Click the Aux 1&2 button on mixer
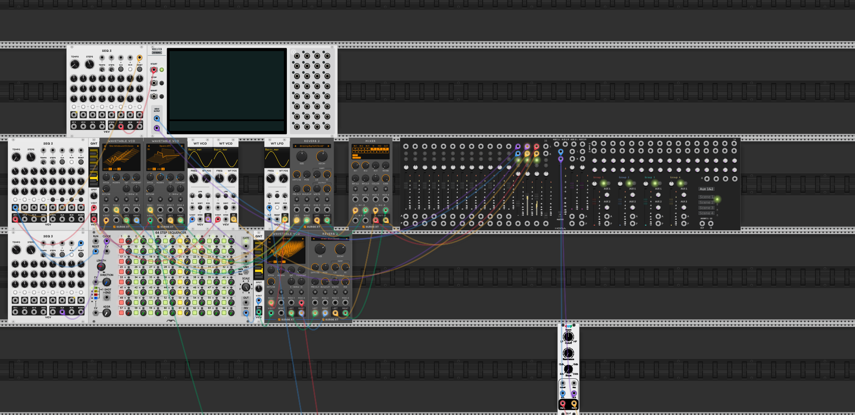Screen dimensions: 855x415 [x=706, y=189]
